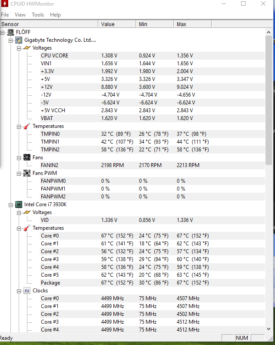Click the 2213 RPM max fan value
The height and width of the screenshot is (345, 275).
click(x=188, y=165)
